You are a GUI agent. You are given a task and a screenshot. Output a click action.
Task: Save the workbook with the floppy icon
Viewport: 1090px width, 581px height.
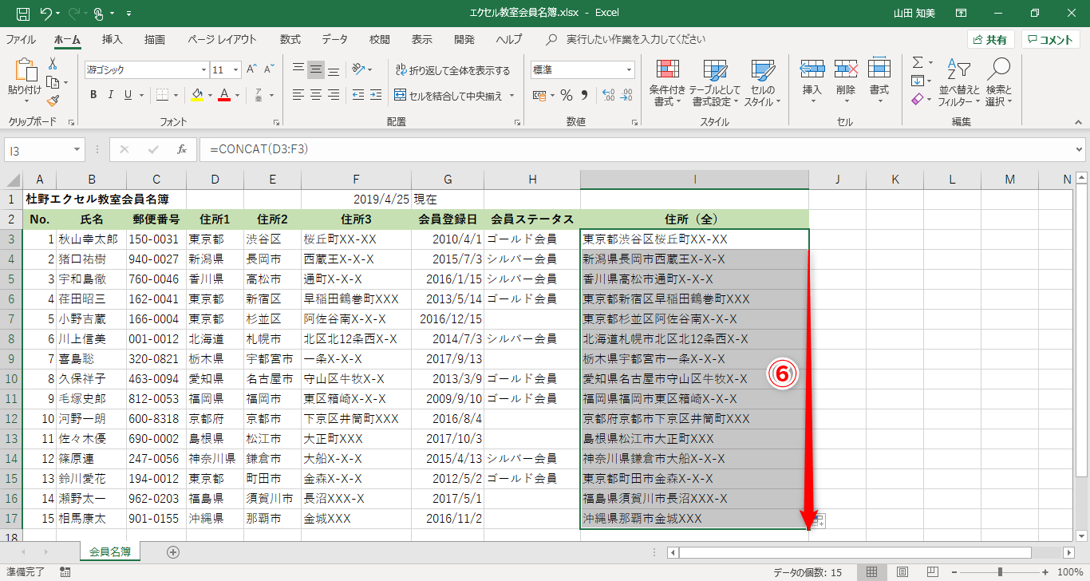[x=23, y=13]
